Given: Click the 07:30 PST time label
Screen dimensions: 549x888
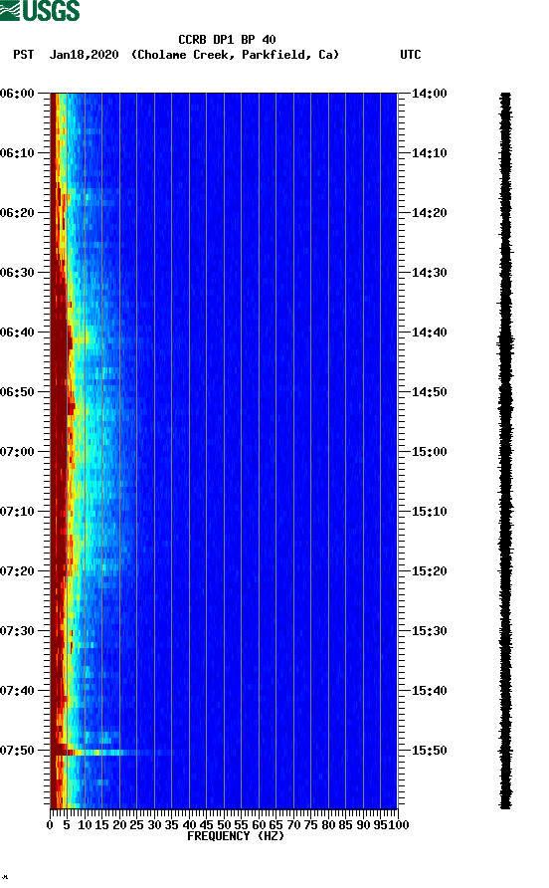Looking at the screenshot, I should pos(18,631).
